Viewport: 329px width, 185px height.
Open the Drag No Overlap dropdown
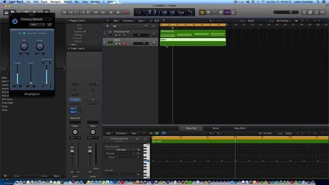(283, 21)
